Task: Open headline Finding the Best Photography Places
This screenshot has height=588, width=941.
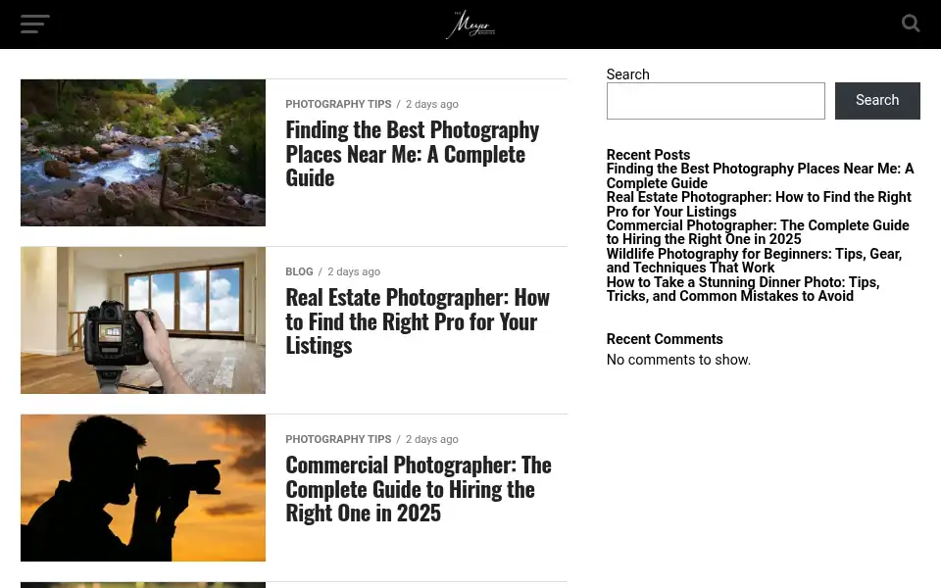Action: coord(413,154)
